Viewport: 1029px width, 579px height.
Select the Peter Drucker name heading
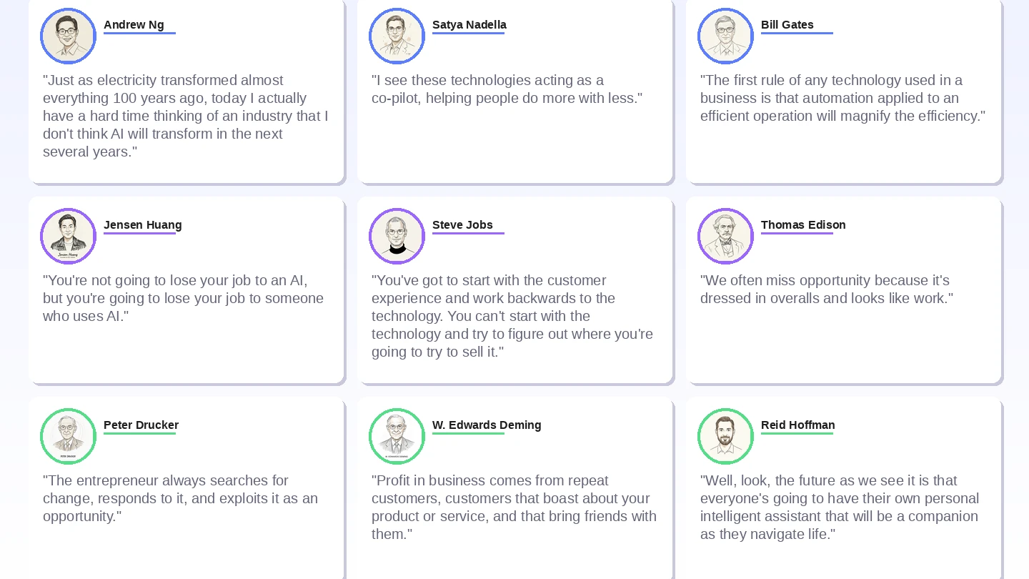pyautogui.click(x=141, y=425)
